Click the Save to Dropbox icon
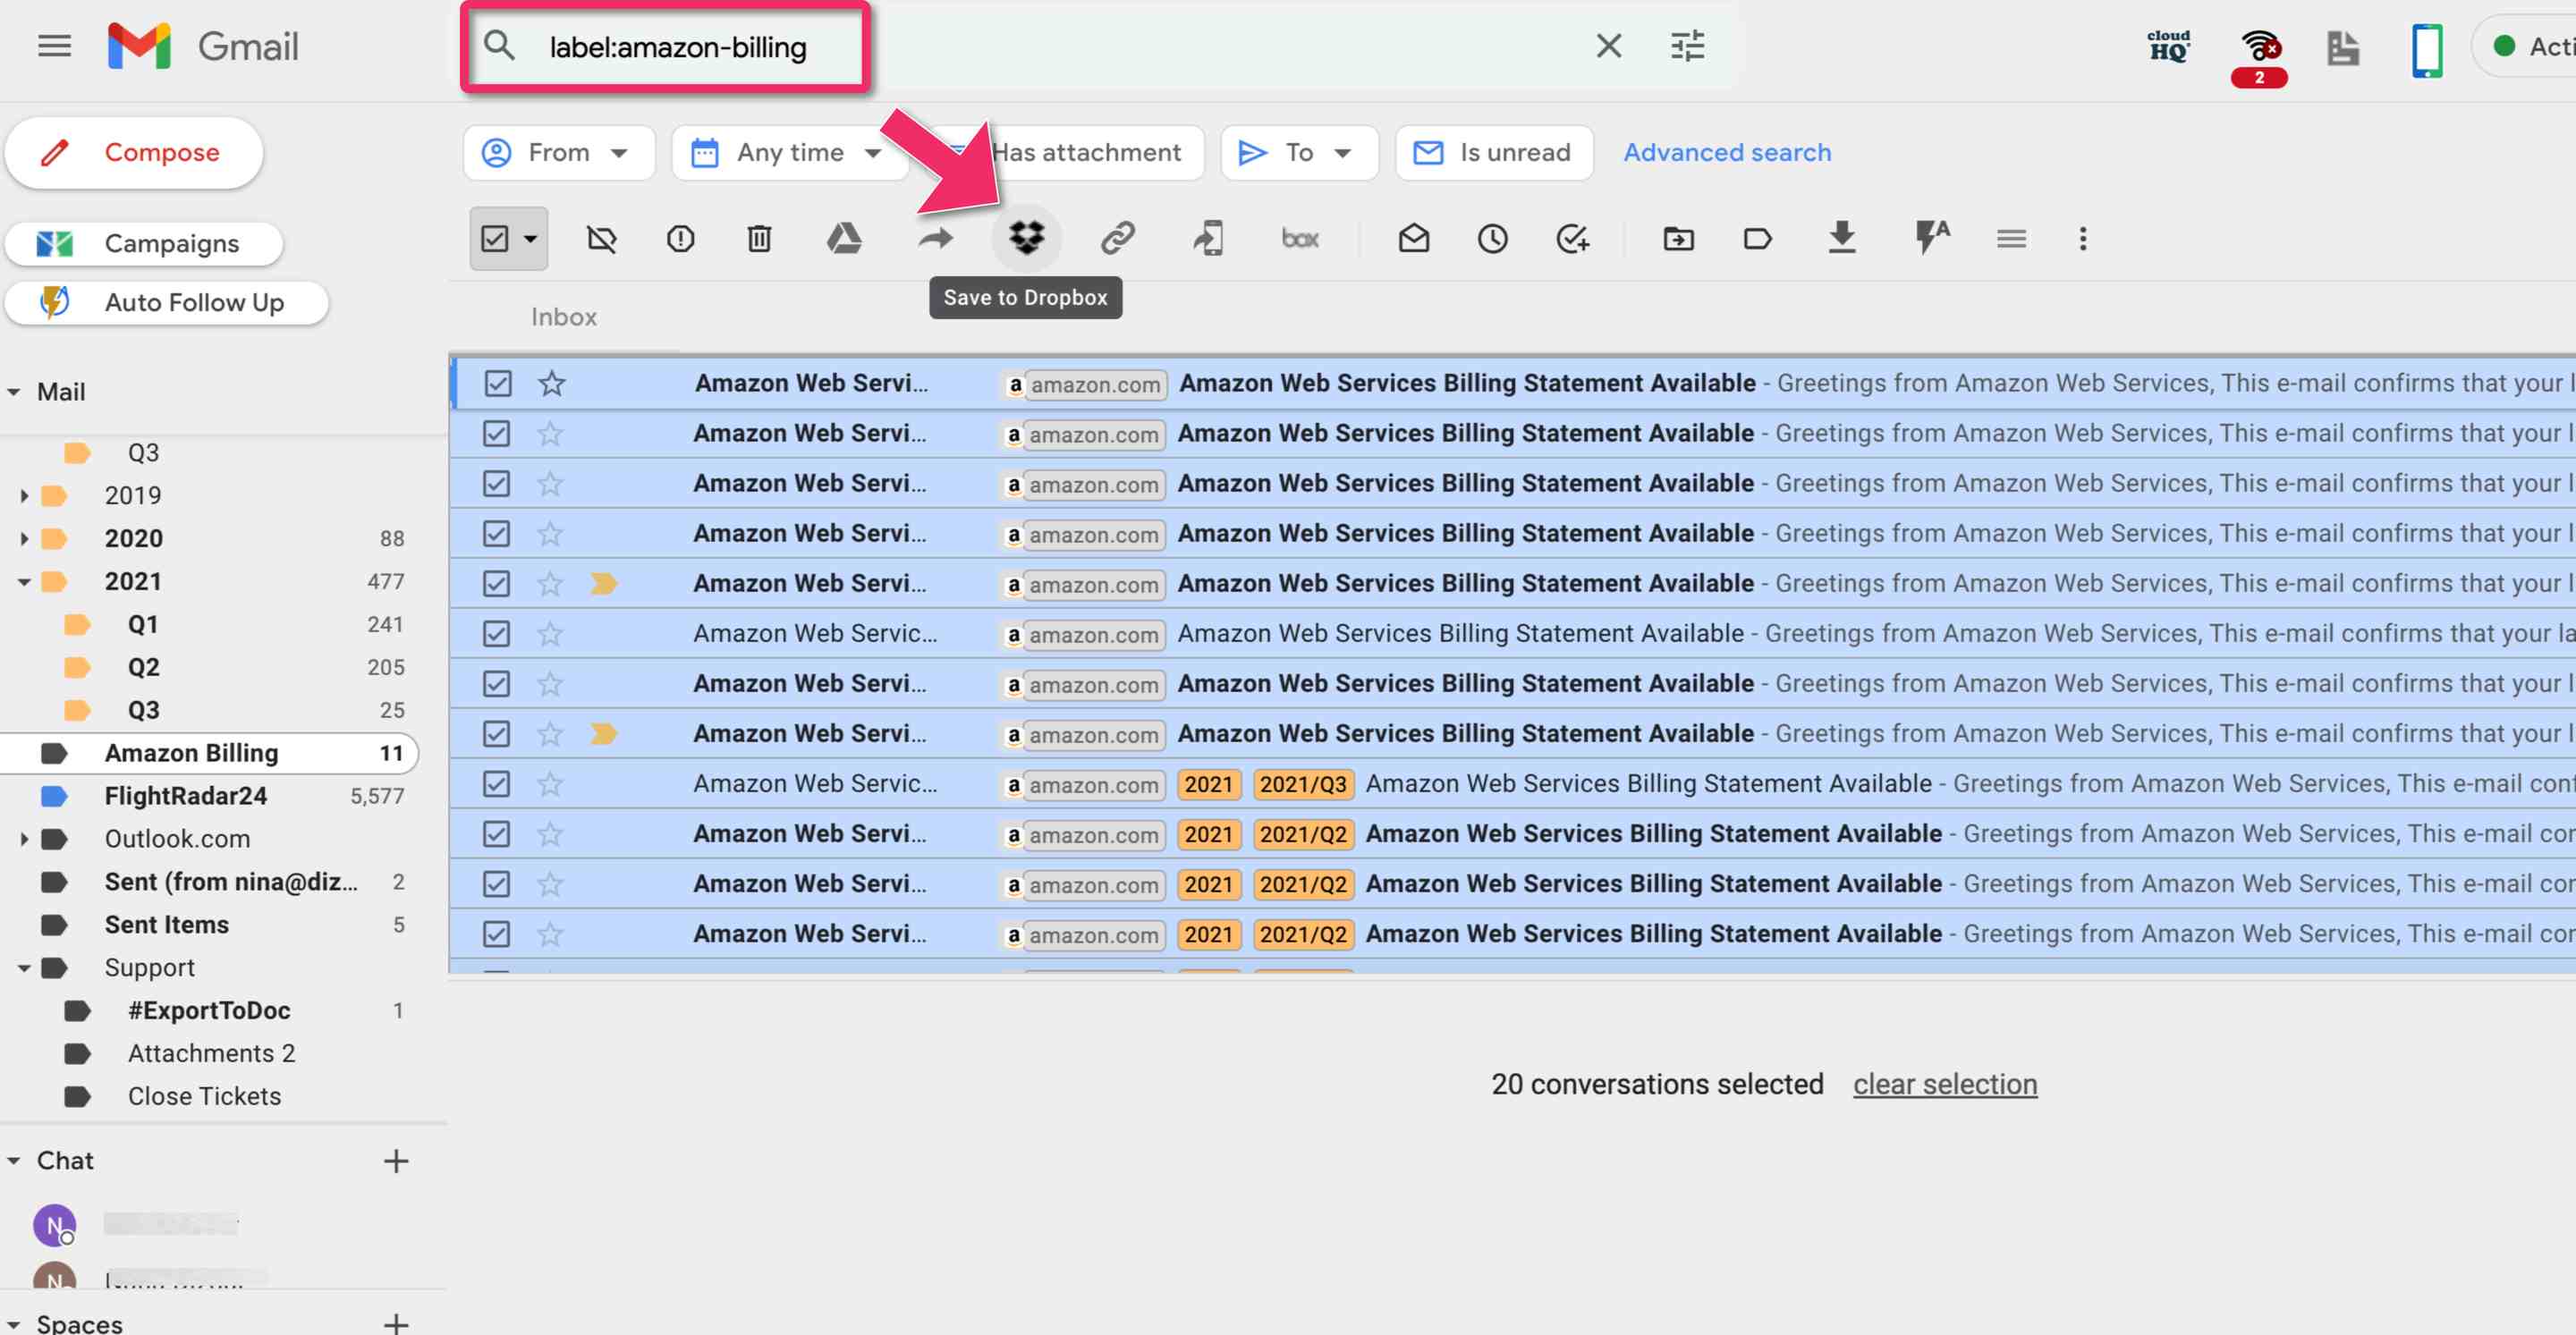The image size is (2576, 1335). coord(1026,238)
